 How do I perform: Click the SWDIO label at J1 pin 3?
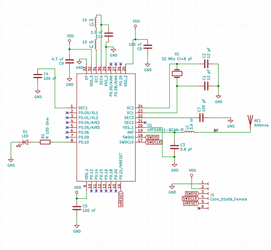[x=192, y=194]
